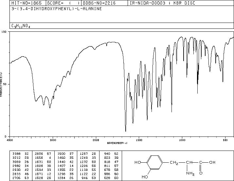Click the WAVENUMBER axis title
Viewport: 234px width, 181px height.
[117, 143]
